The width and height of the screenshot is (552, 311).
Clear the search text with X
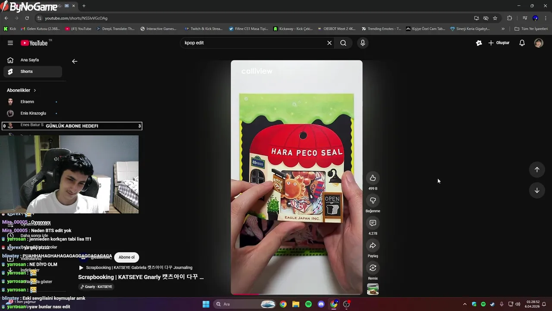click(x=329, y=43)
